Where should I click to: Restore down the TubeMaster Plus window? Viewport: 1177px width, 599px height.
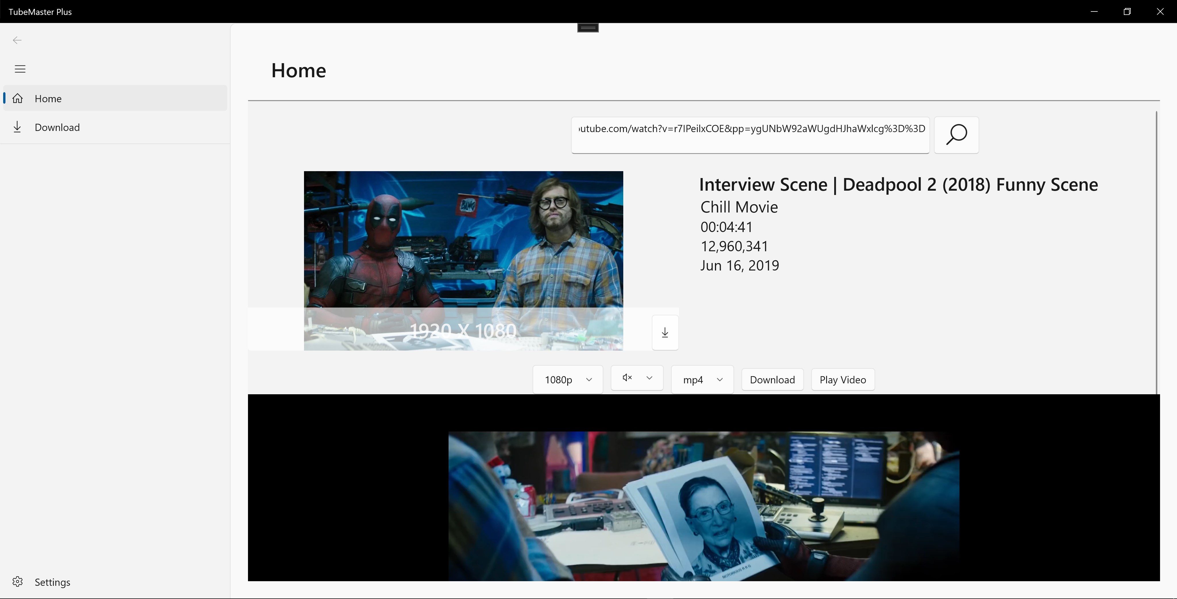pyautogui.click(x=1127, y=11)
